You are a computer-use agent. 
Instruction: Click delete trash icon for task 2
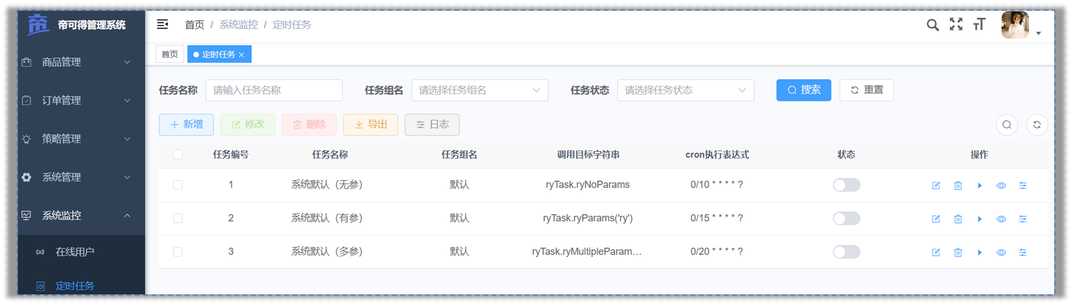(958, 219)
